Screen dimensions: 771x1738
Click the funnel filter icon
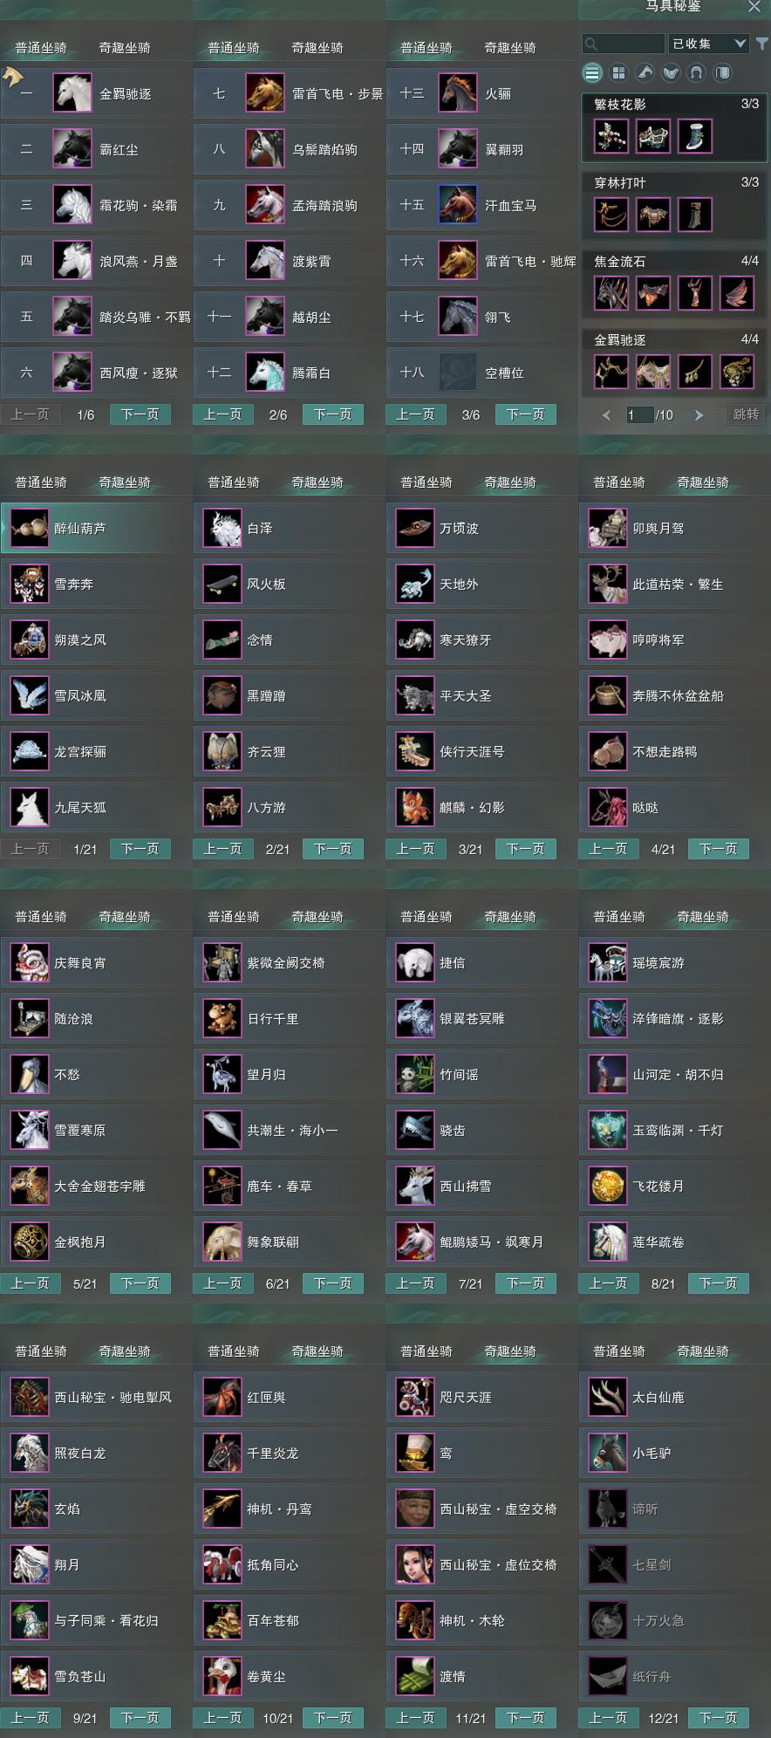click(762, 43)
